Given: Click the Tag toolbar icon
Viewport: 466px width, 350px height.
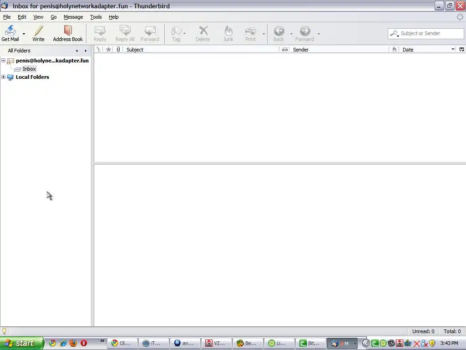Looking at the screenshot, I should click(176, 33).
